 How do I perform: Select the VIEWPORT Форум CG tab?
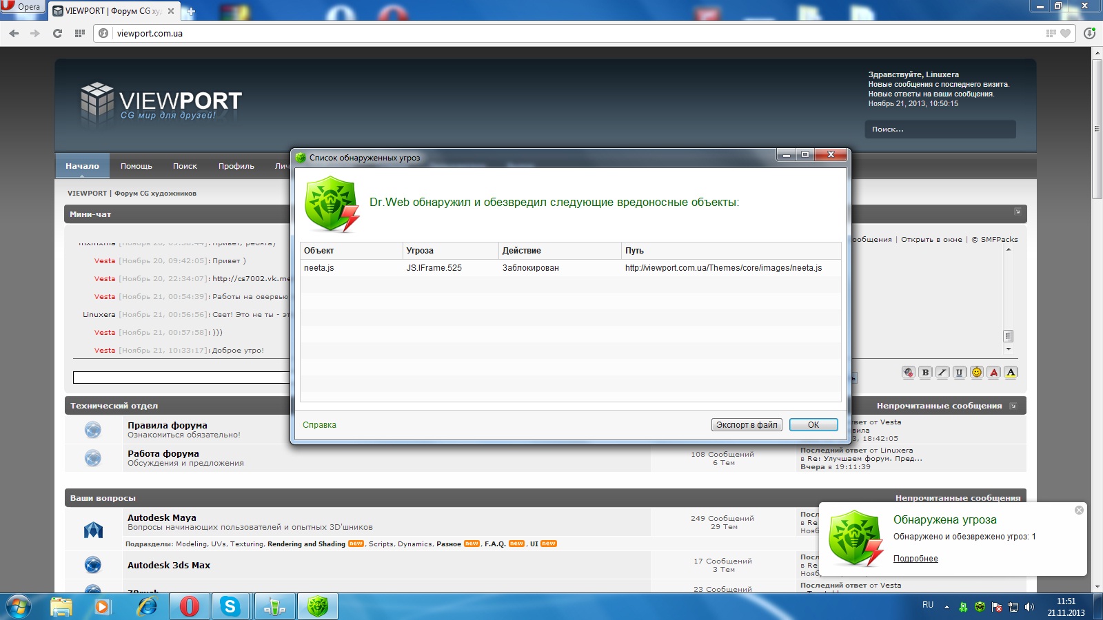click(x=114, y=11)
